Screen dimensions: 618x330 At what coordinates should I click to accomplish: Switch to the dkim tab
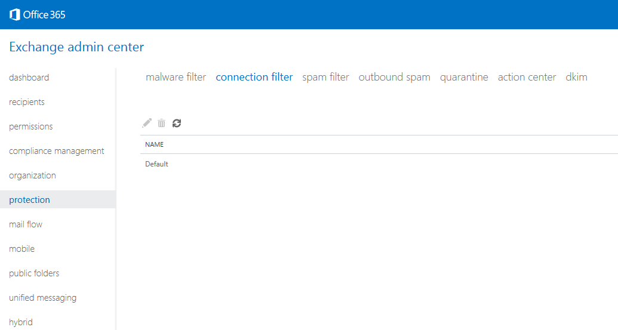pyautogui.click(x=576, y=77)
